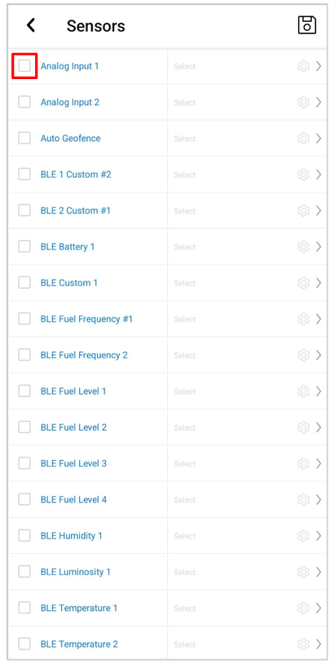Expand Analog Input 2 with chevron arrow
Screen dimensions: 330x664
point(319,102)
